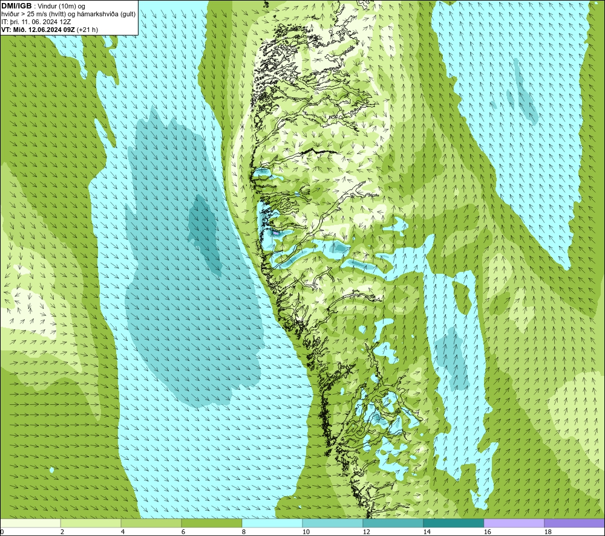The image size is (605, 536).
Task: Click the green 4–6 m/s legend swatch
Action: [151, 523]
